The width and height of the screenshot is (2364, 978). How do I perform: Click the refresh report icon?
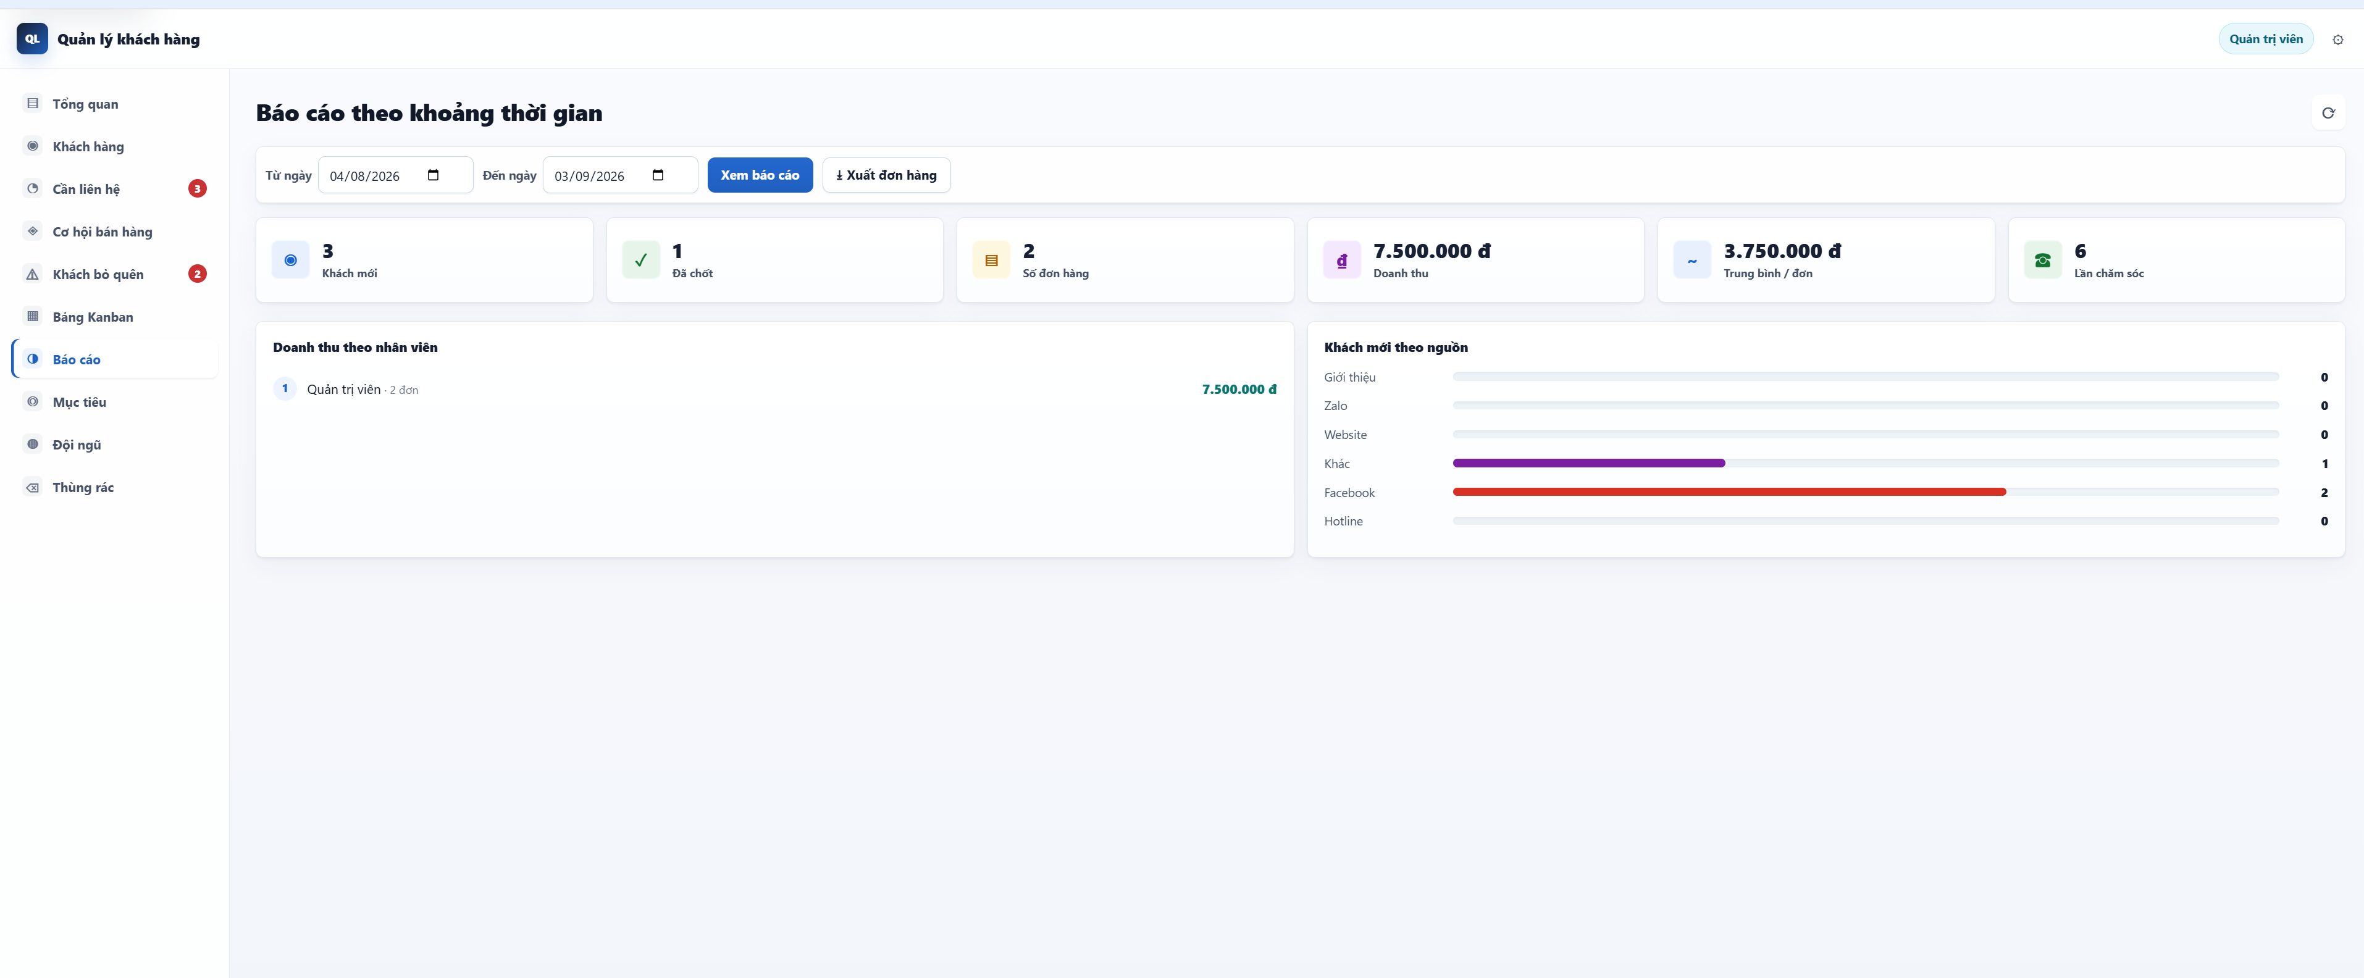click(x=2328, y=113)
